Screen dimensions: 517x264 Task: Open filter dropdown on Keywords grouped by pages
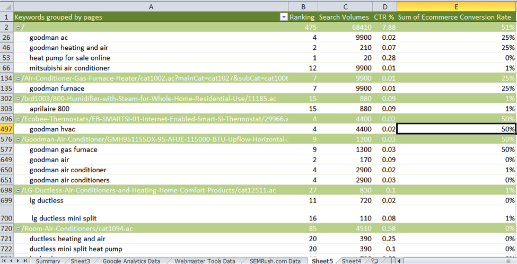click(284, 17)
